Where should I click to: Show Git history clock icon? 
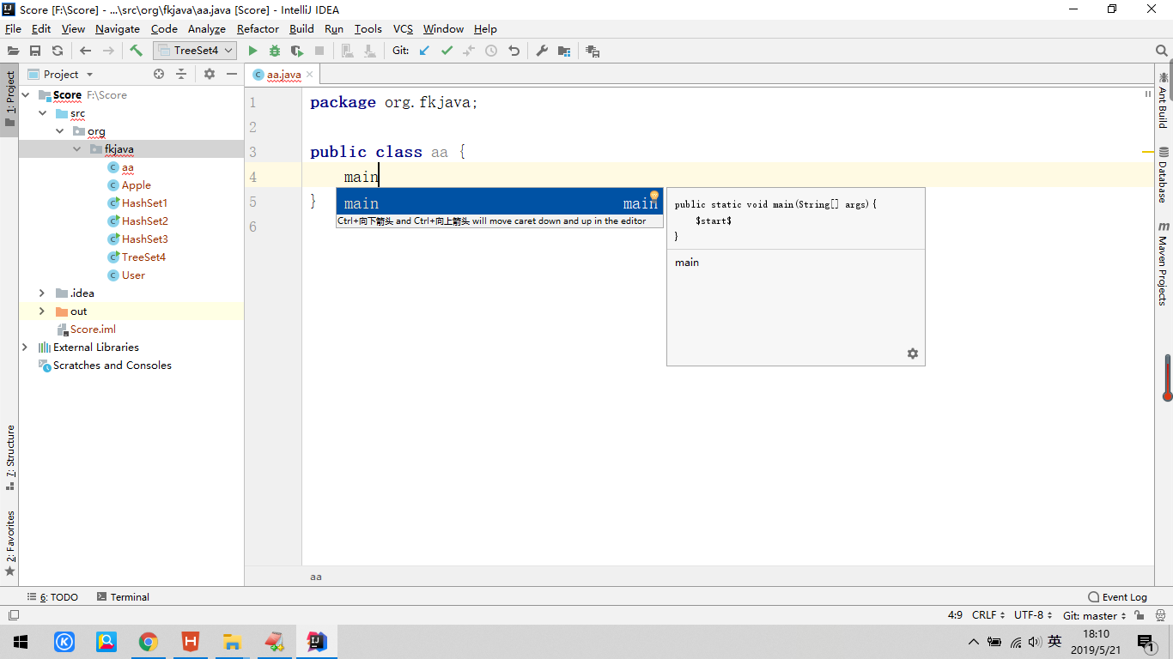[491, 51]
